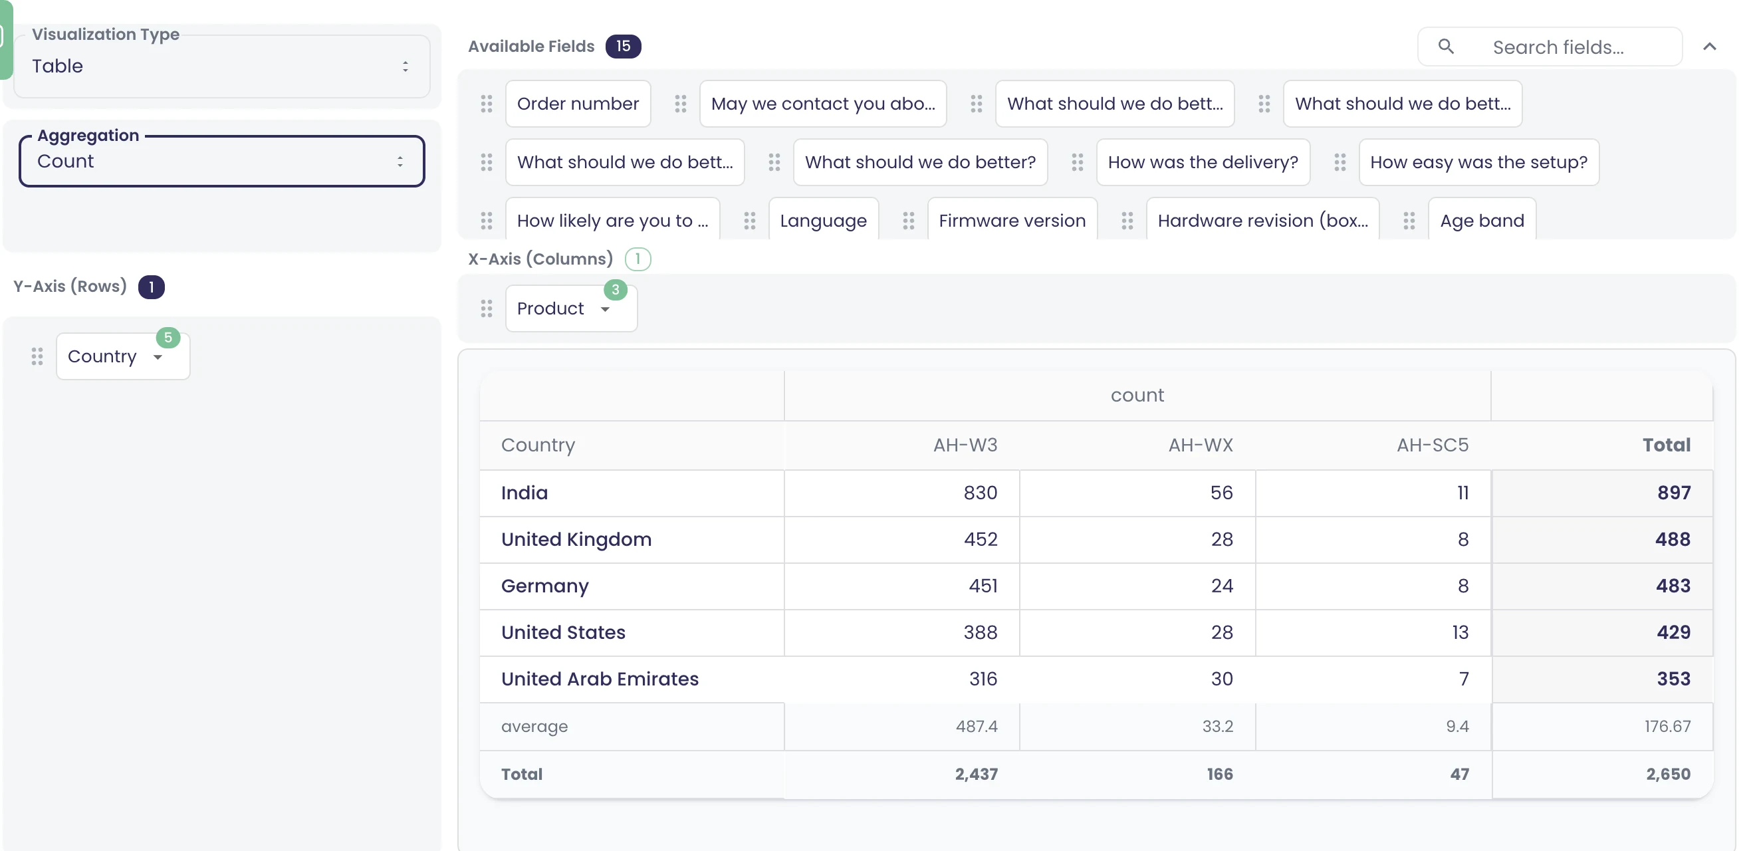Select the May we contact you abo... field chip
The image size is (1755, 851).
[x=823, y=104]
